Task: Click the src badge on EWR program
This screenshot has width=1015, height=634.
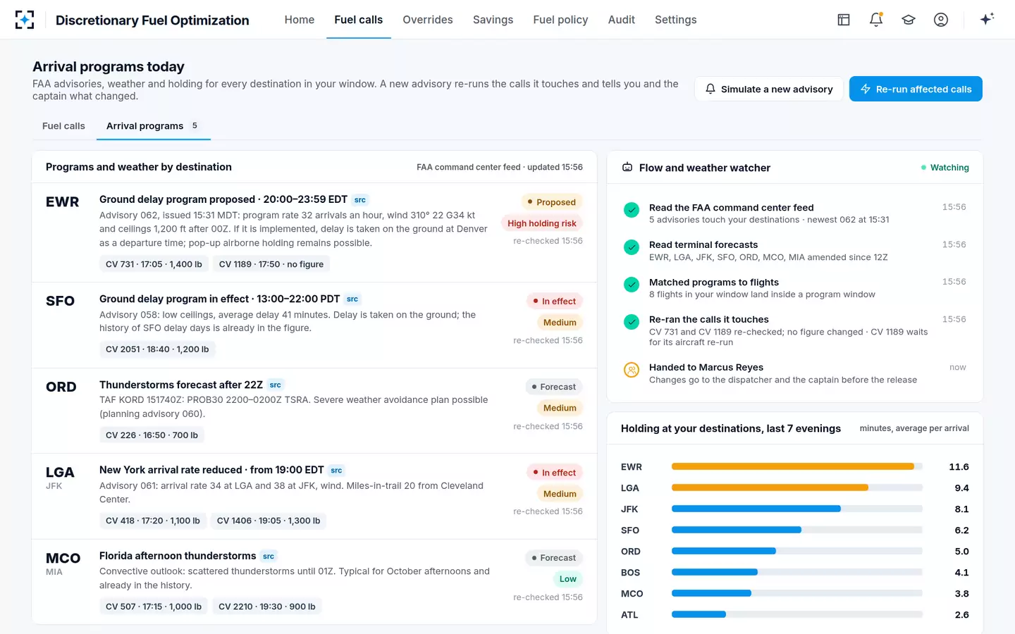Action: 360,200
